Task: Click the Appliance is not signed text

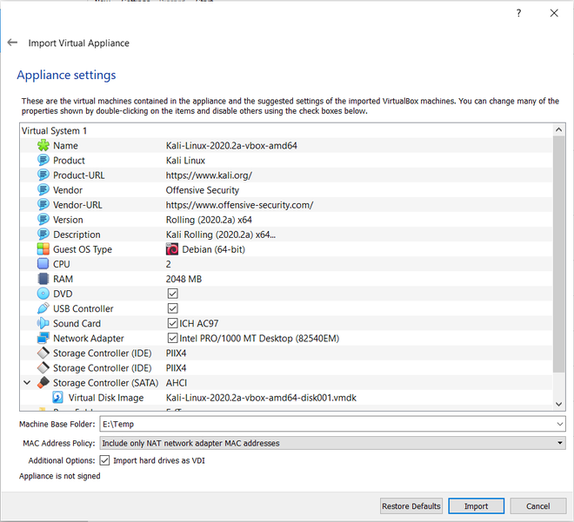Action: pos(60,476)
